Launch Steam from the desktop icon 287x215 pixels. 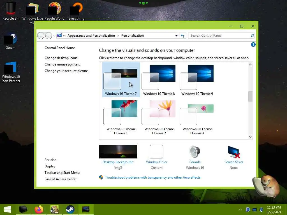pos(11,41)
